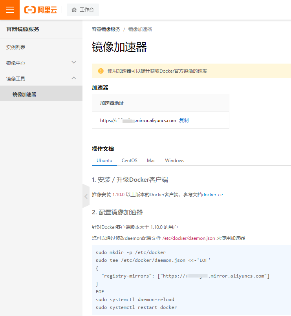The height and width of the screenshot is (316, 291).
Task: Switch to the CentOS tab
Action: tap(129, 161)
